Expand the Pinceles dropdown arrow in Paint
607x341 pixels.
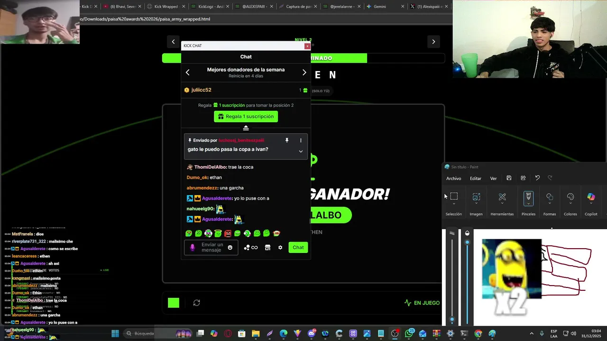(x=528, y=204)
